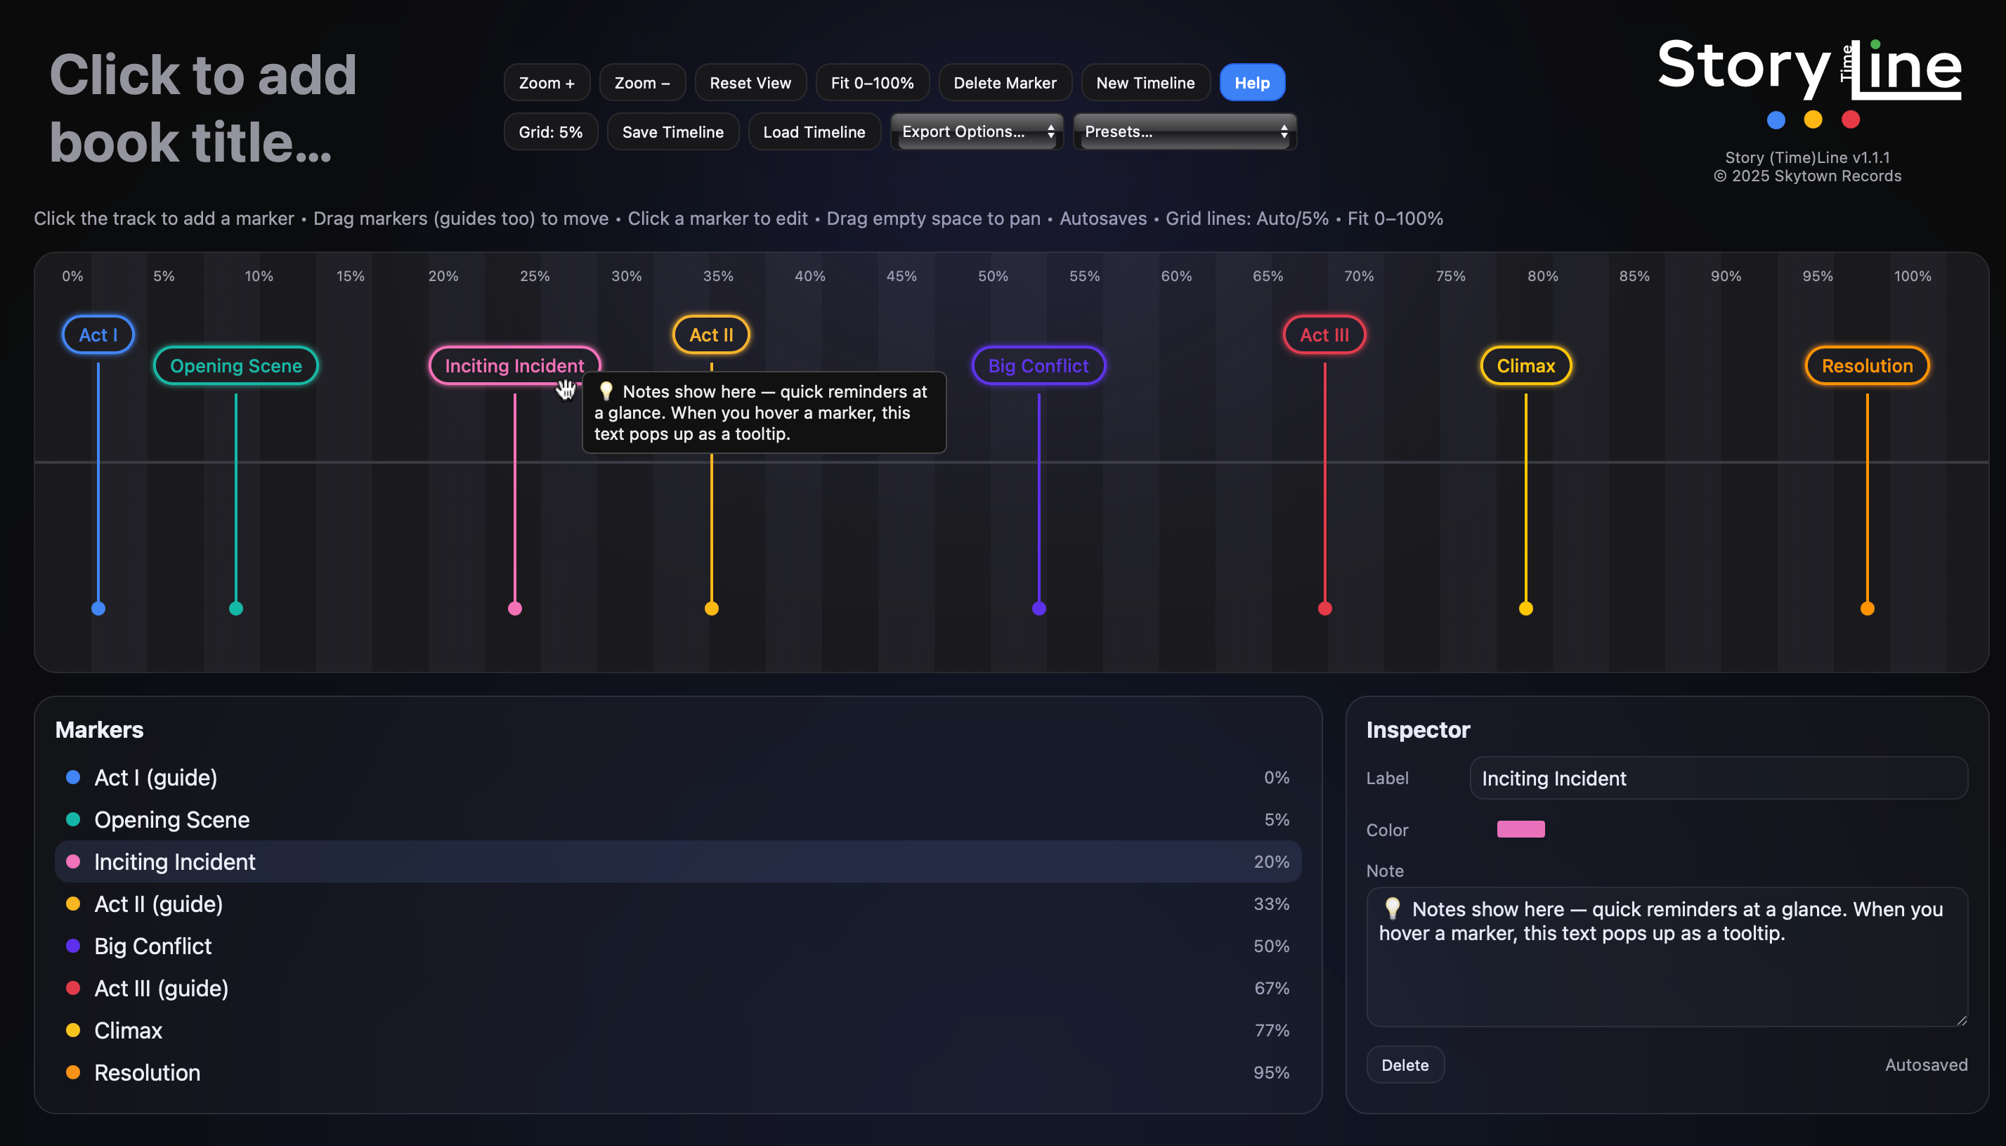Open the pink color swatch in the Inspector
This screenshot has height=1146, width=2006.
click(x=1520, y=828)
